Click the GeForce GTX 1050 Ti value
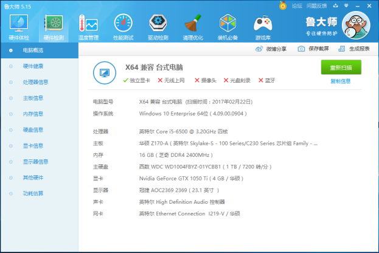379x253 pixels. pyautogui.click(x=191, y=178)
